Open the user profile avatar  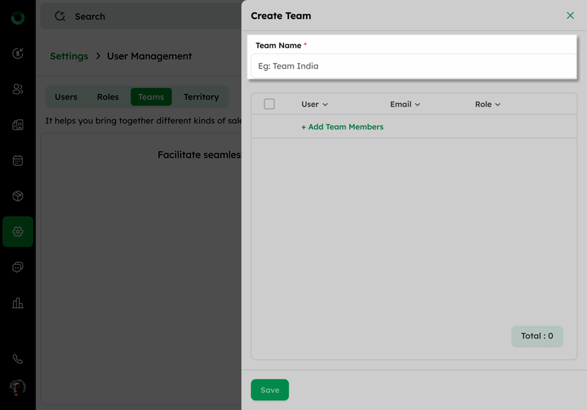tap(18, 387)
